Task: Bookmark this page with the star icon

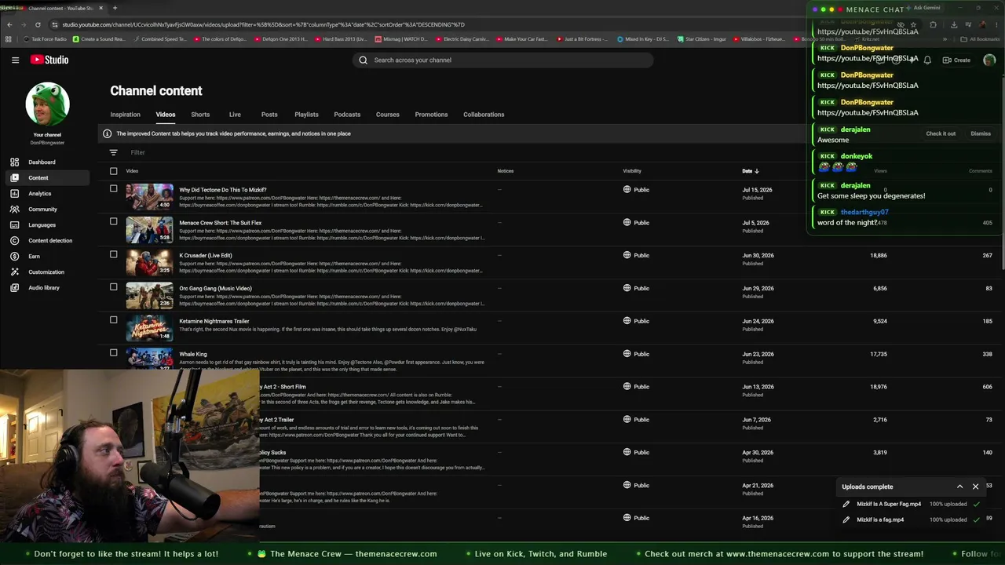Action: (912, 24)
